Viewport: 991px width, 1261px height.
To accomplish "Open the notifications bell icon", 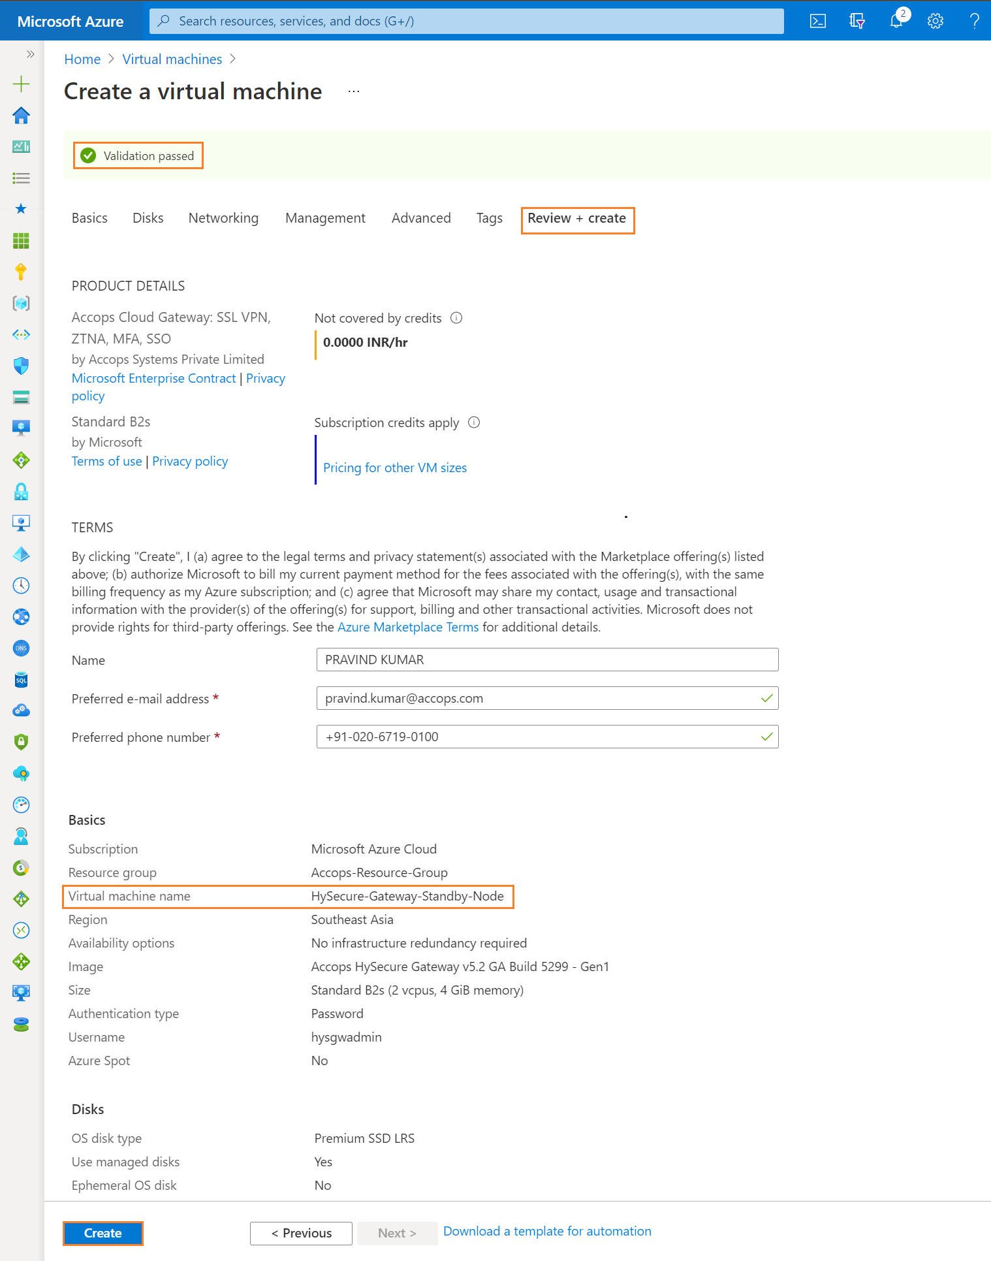I will pyautogui.click(x=897, y=21).
